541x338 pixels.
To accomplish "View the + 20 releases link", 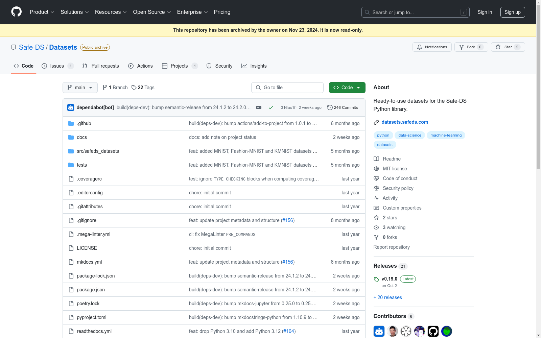I will [388, 297].
